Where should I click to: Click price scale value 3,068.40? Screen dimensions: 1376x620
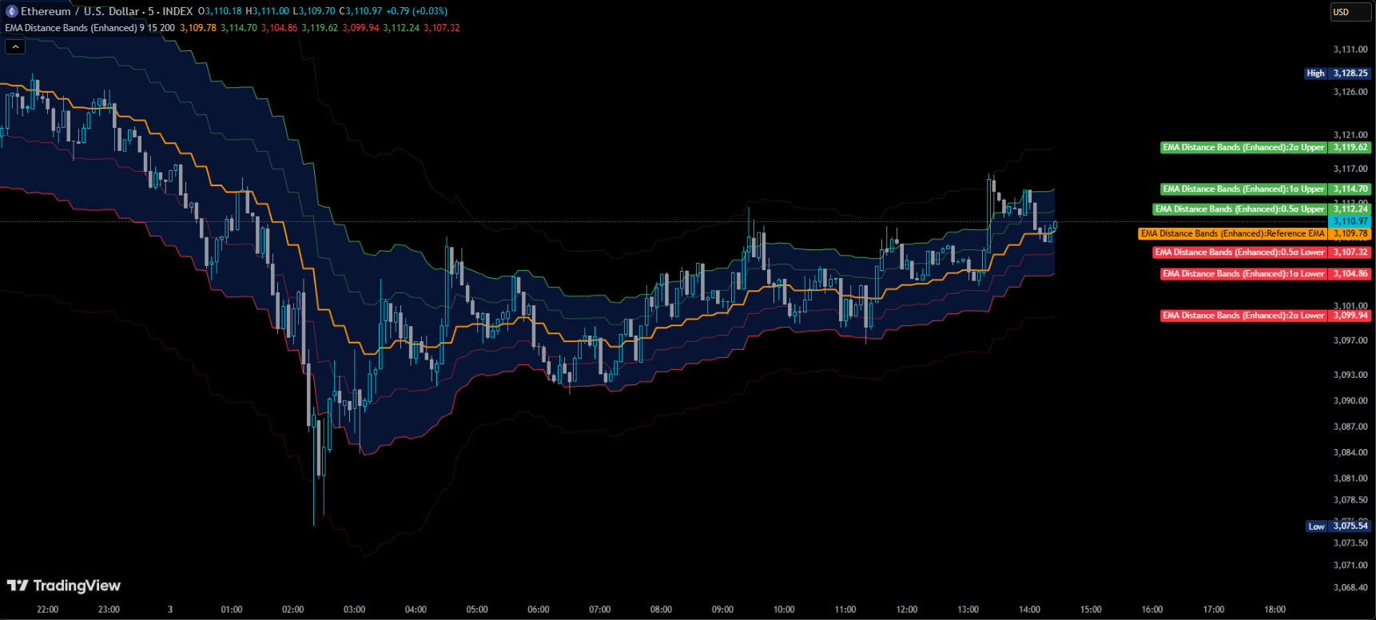tap(1350, 587)
